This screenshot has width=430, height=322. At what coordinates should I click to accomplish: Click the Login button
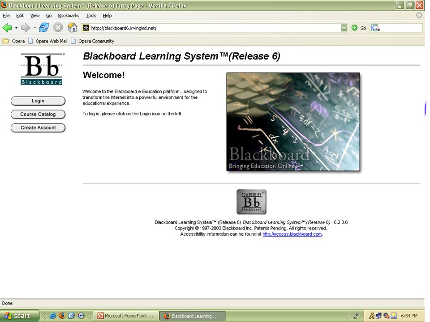coord(38,101)
